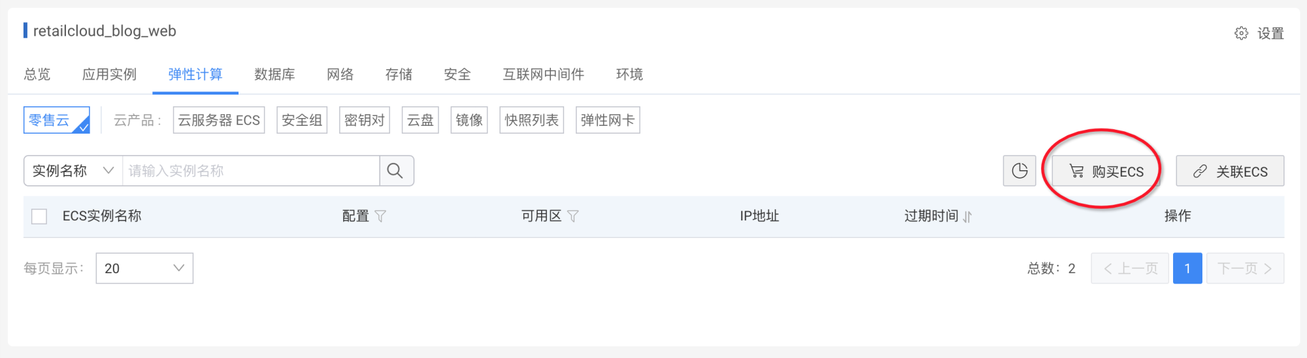Open the 快照列表 product button

coord(531,121)
